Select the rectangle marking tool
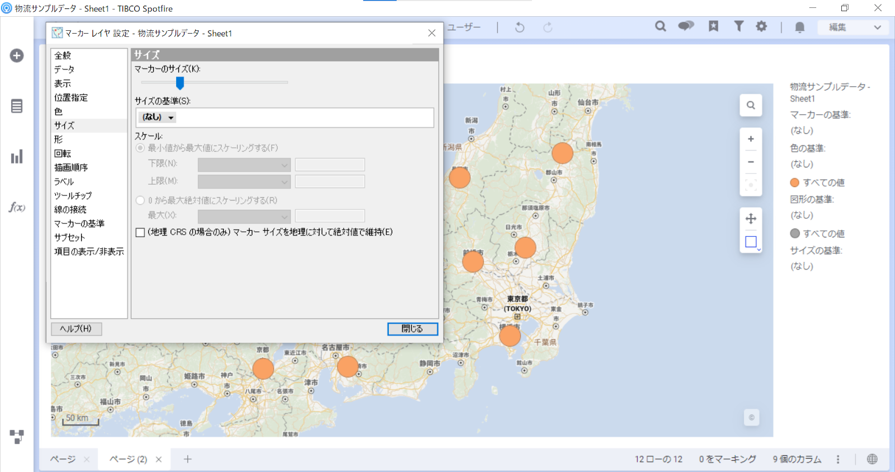The width and height of the screenshot is (895, 472). pos(751,242)
